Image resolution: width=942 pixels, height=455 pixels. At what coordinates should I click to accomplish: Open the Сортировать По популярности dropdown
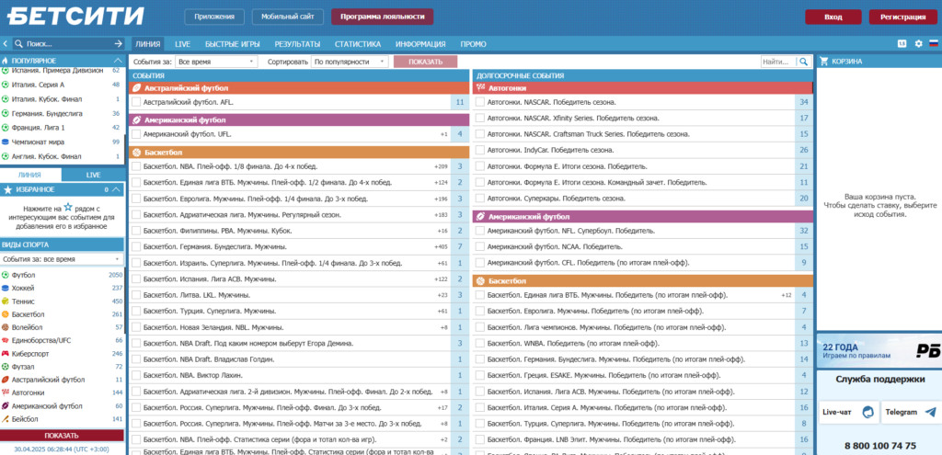(x=350, y=62)
